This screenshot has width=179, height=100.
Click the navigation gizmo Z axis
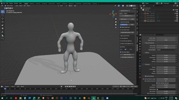click(x=113, y=11)
